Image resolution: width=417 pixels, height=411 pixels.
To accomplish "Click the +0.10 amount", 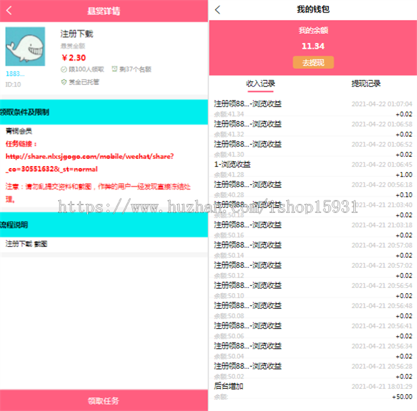I will click(x=404, y=195).
